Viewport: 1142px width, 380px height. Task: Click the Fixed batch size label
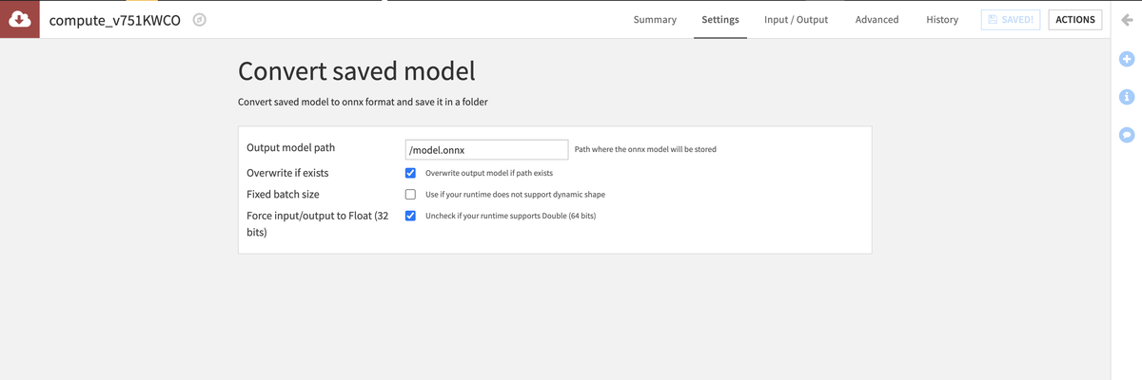pos(284,194)
